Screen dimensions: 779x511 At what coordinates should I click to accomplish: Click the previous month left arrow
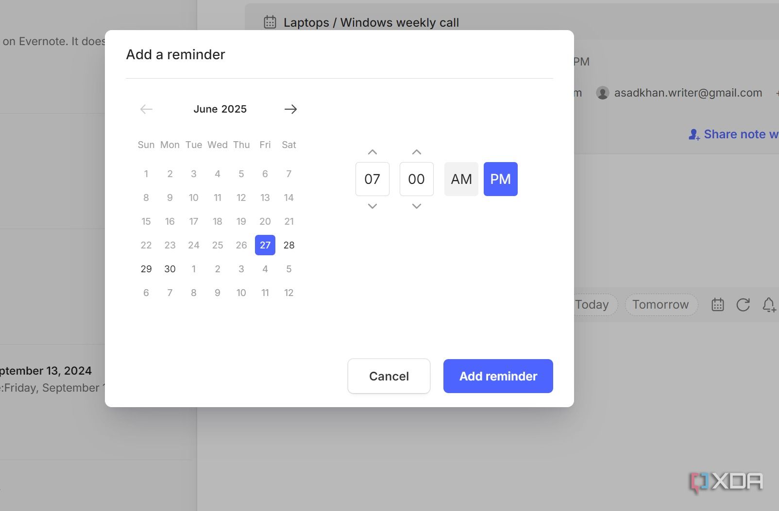click(146, 109)
